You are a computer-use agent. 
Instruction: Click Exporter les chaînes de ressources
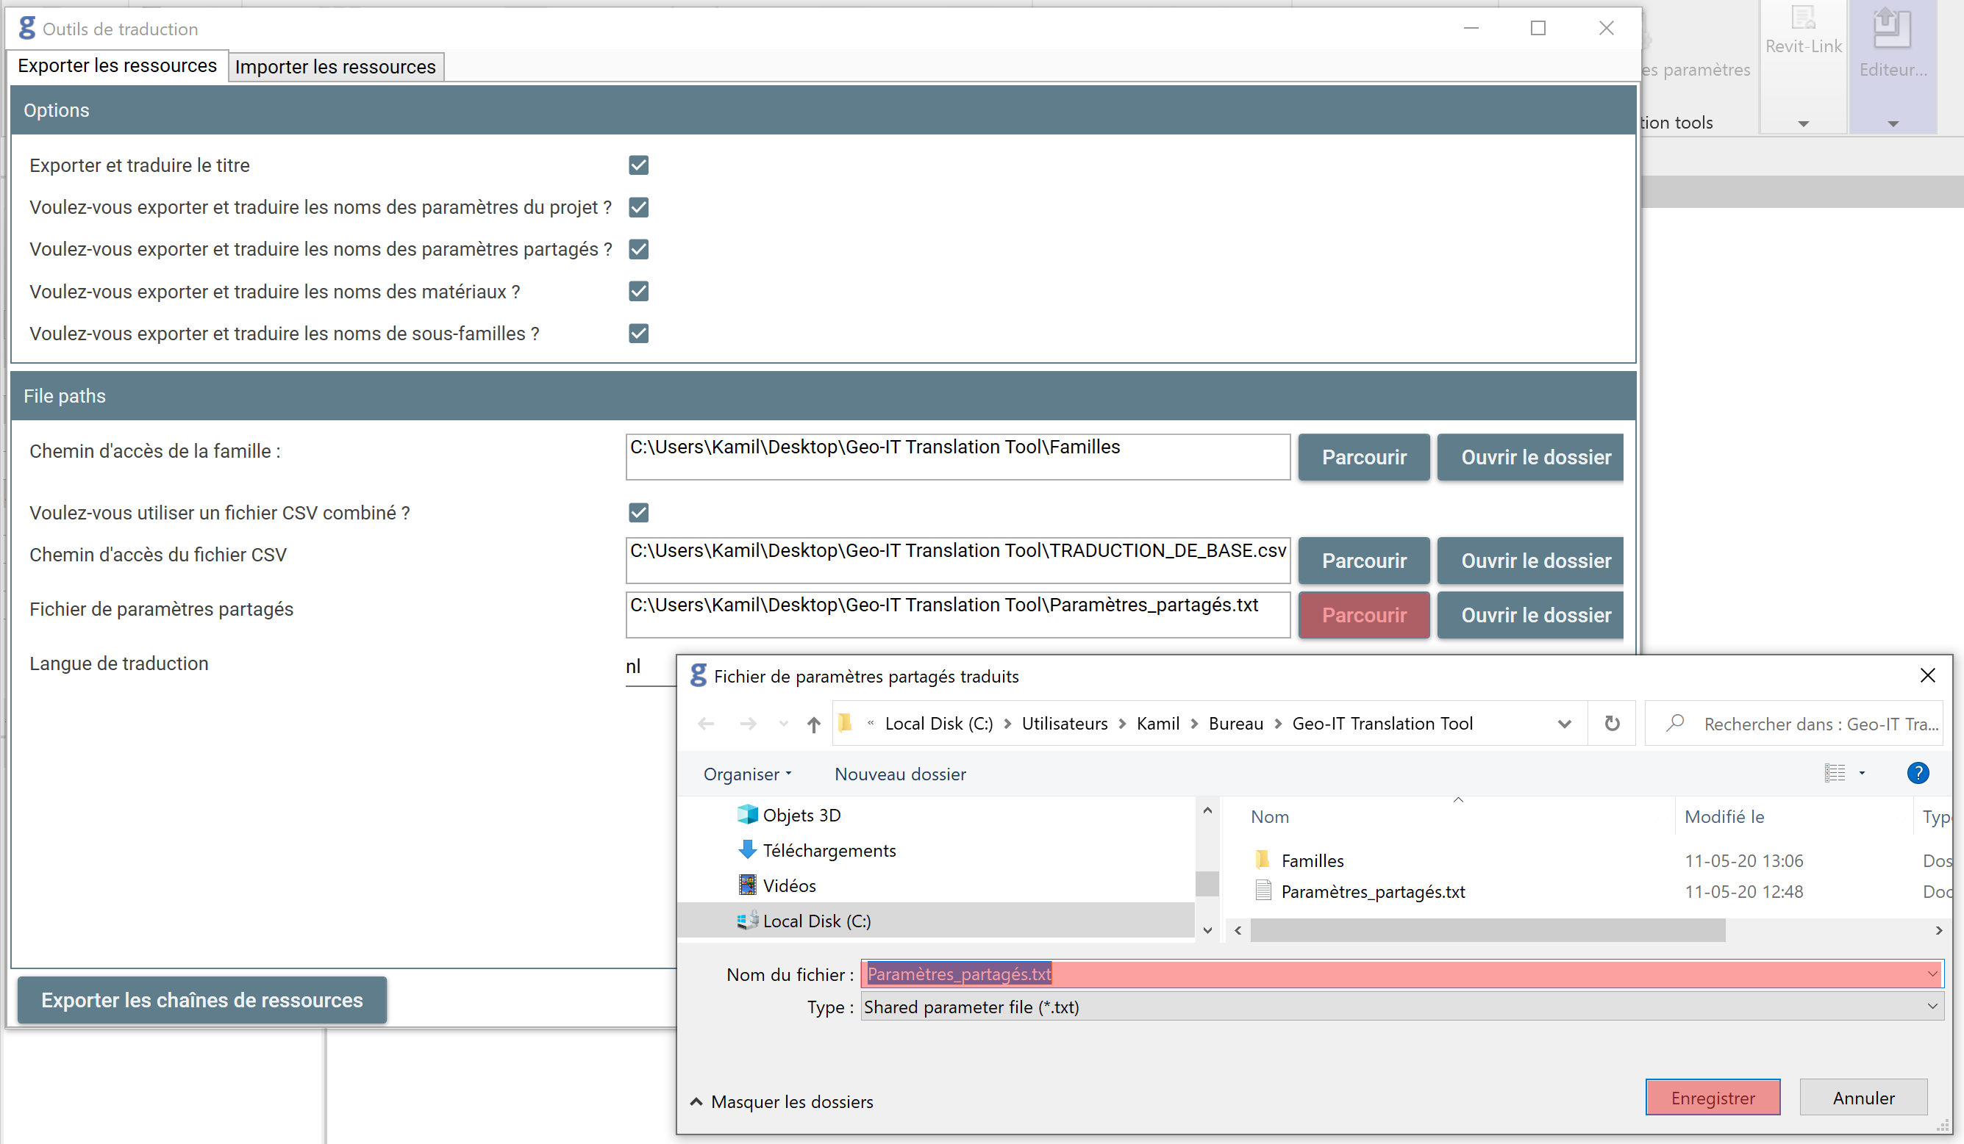pyautogui.click(x=202, y=1000)
